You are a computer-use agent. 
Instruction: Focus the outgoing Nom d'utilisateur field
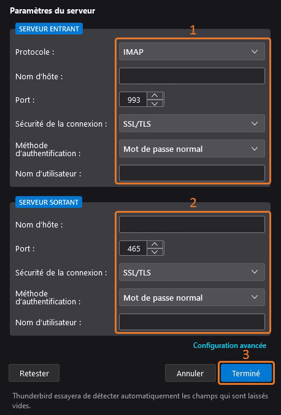coord(192,322)
